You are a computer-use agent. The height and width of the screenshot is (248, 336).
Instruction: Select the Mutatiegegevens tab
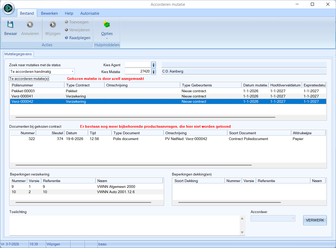click(18, 54)
